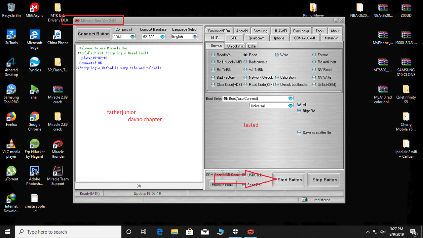The image size is (423, 238).
Task: Open the Coolsand/RDA tab
Action: click(219, 31)
